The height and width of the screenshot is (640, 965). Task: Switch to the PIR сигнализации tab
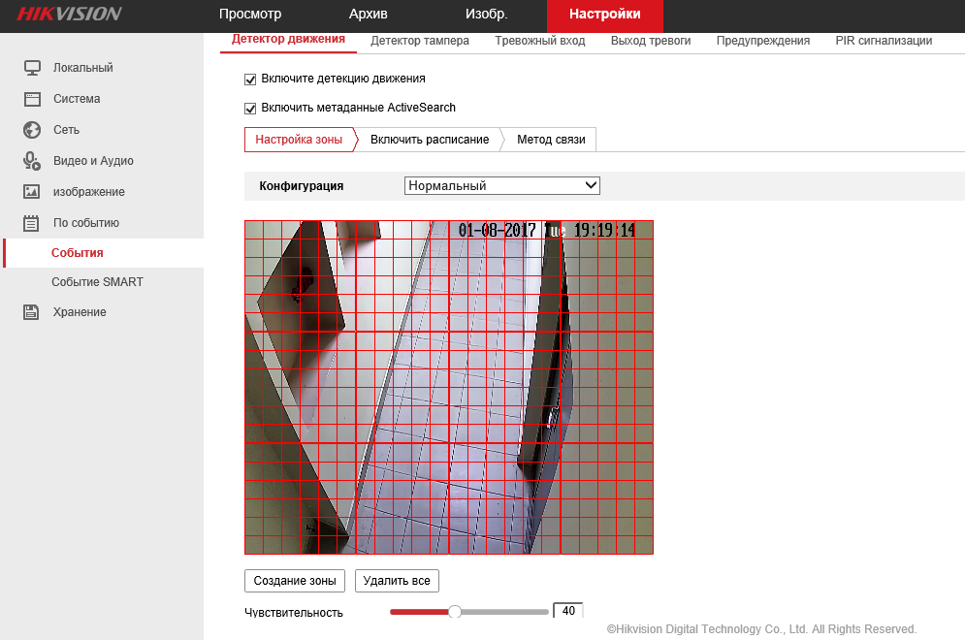click(x=884, y=41)
